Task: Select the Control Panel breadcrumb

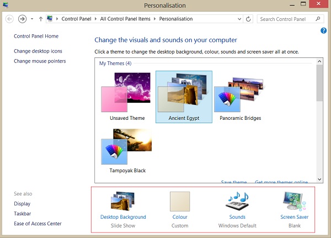Action: point(77,19)
